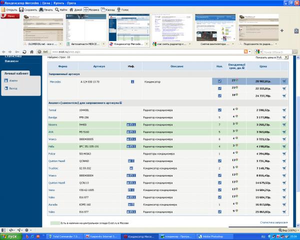Click the Find magnifier toolbar button
The image size is (300, 240).
coord(61,9)
